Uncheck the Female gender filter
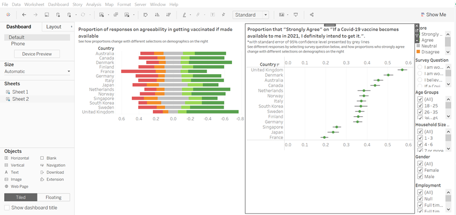This screenshot has width=456, height=215. 420,170
